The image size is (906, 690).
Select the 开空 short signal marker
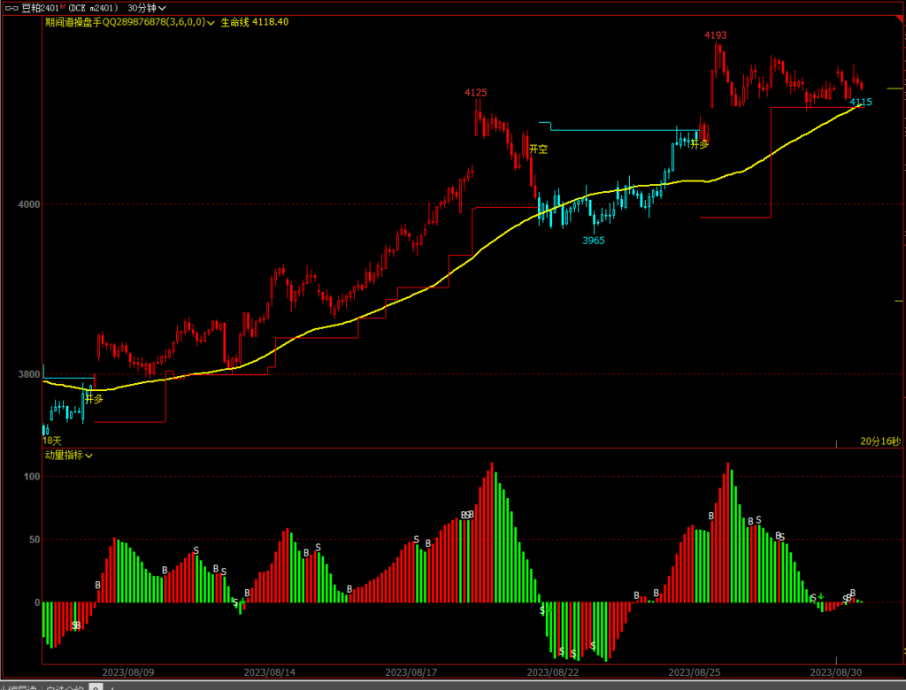(x=538, y=149)
